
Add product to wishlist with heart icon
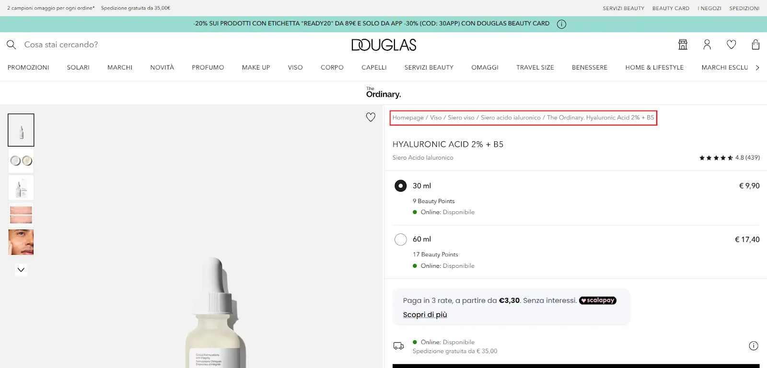pos(371,117)
